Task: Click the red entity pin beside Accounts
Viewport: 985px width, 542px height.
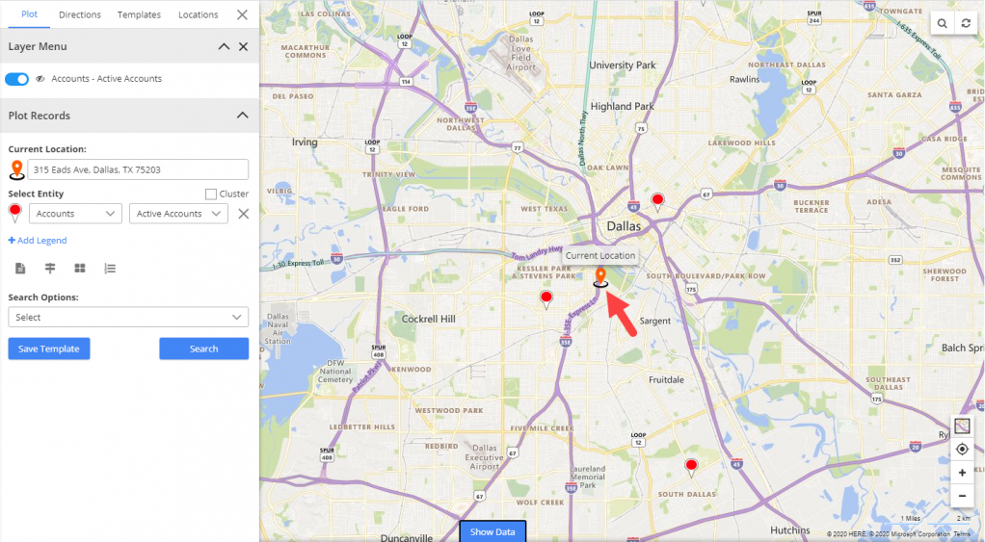Action: coord(15,214)
